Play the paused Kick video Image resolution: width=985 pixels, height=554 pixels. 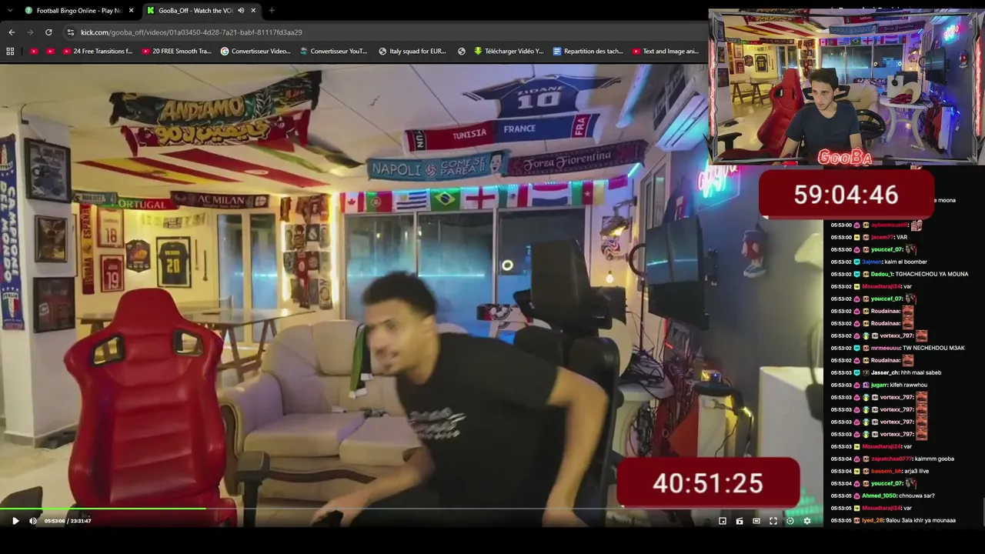click(x=15, y=521)
